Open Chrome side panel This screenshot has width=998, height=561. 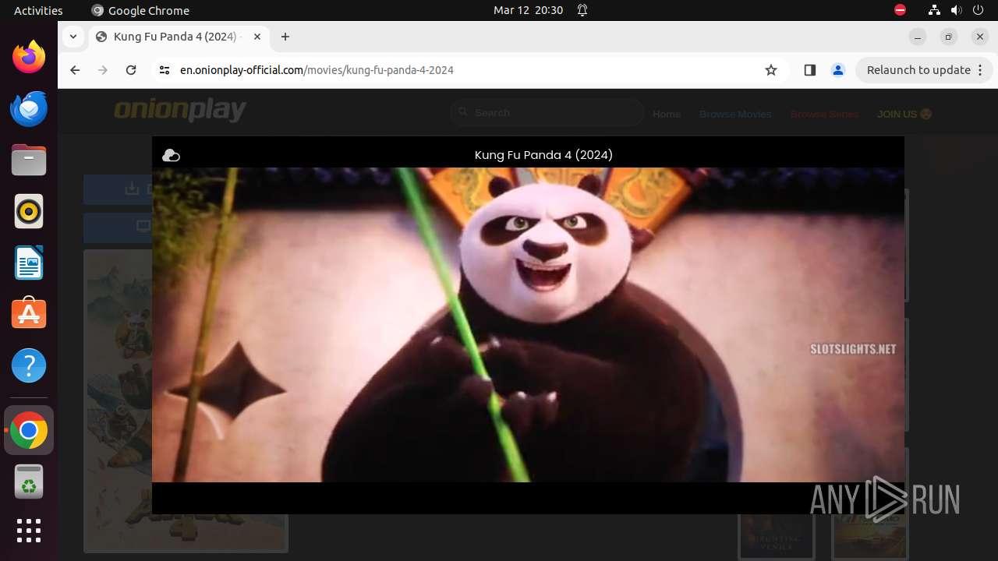809,70
